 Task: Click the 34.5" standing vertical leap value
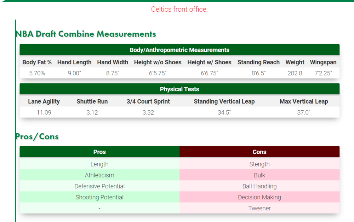coord(224,112)
